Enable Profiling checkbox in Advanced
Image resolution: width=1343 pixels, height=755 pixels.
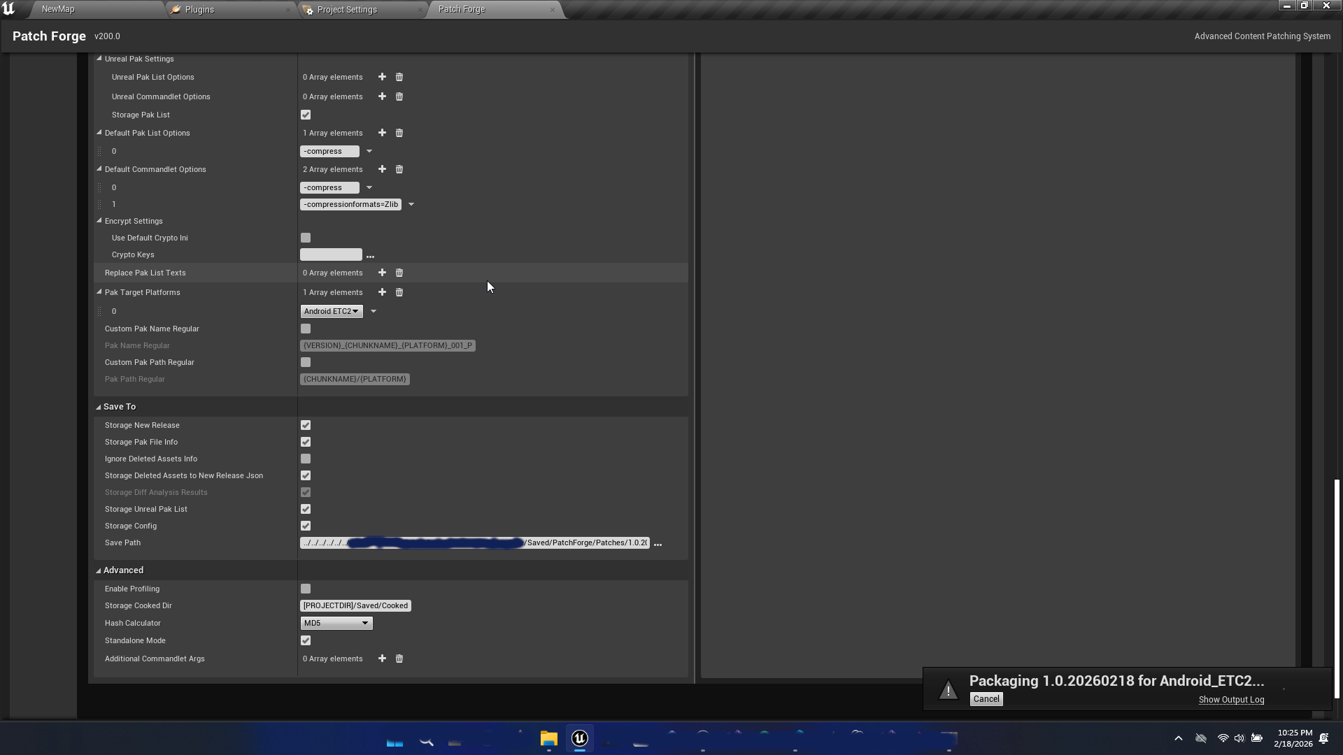tap(306, 589)
